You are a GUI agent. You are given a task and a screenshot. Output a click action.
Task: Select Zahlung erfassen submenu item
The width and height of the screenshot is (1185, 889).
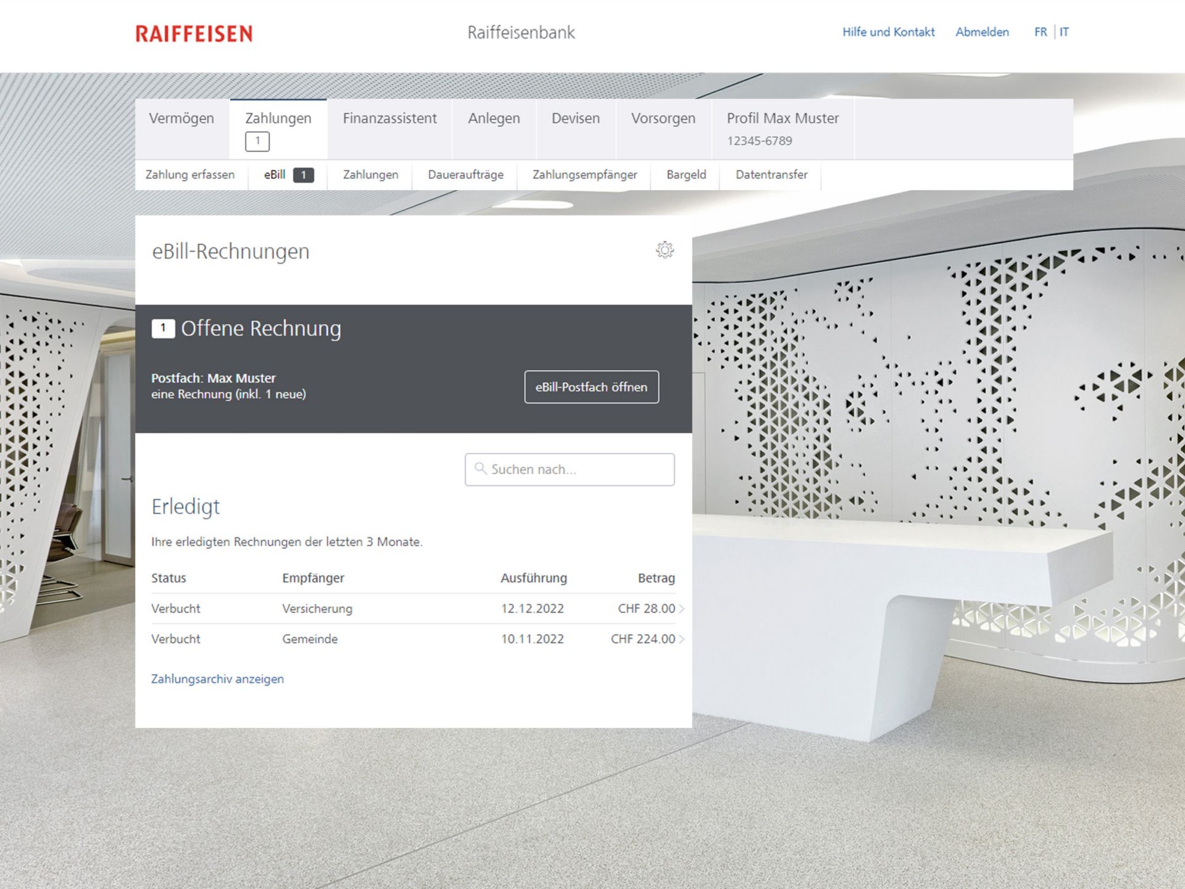[190, 175]
